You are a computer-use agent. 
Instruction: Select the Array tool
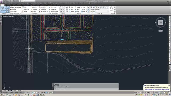click(83, 11)
